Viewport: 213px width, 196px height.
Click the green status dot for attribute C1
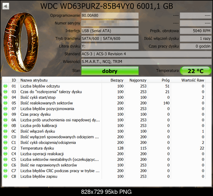point(5,142)
